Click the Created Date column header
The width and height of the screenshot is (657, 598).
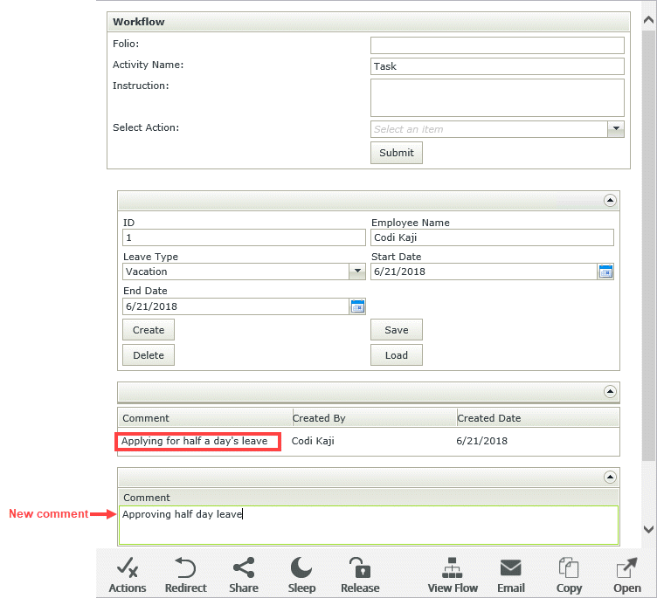click(x=538, y=418)
